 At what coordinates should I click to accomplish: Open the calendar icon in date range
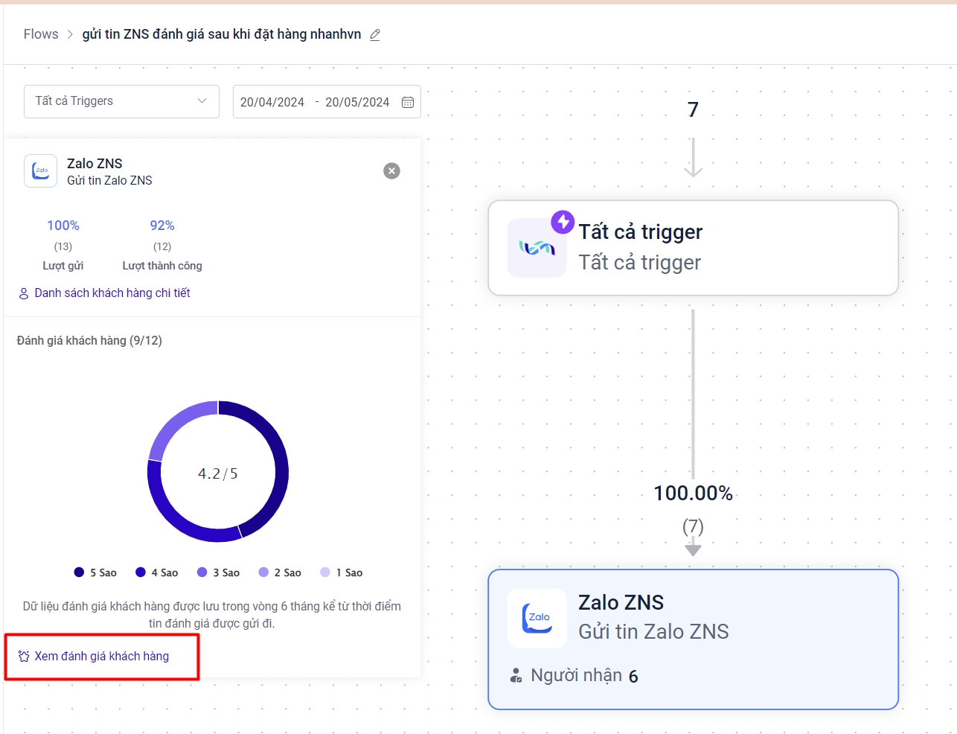tap(408, 102)
